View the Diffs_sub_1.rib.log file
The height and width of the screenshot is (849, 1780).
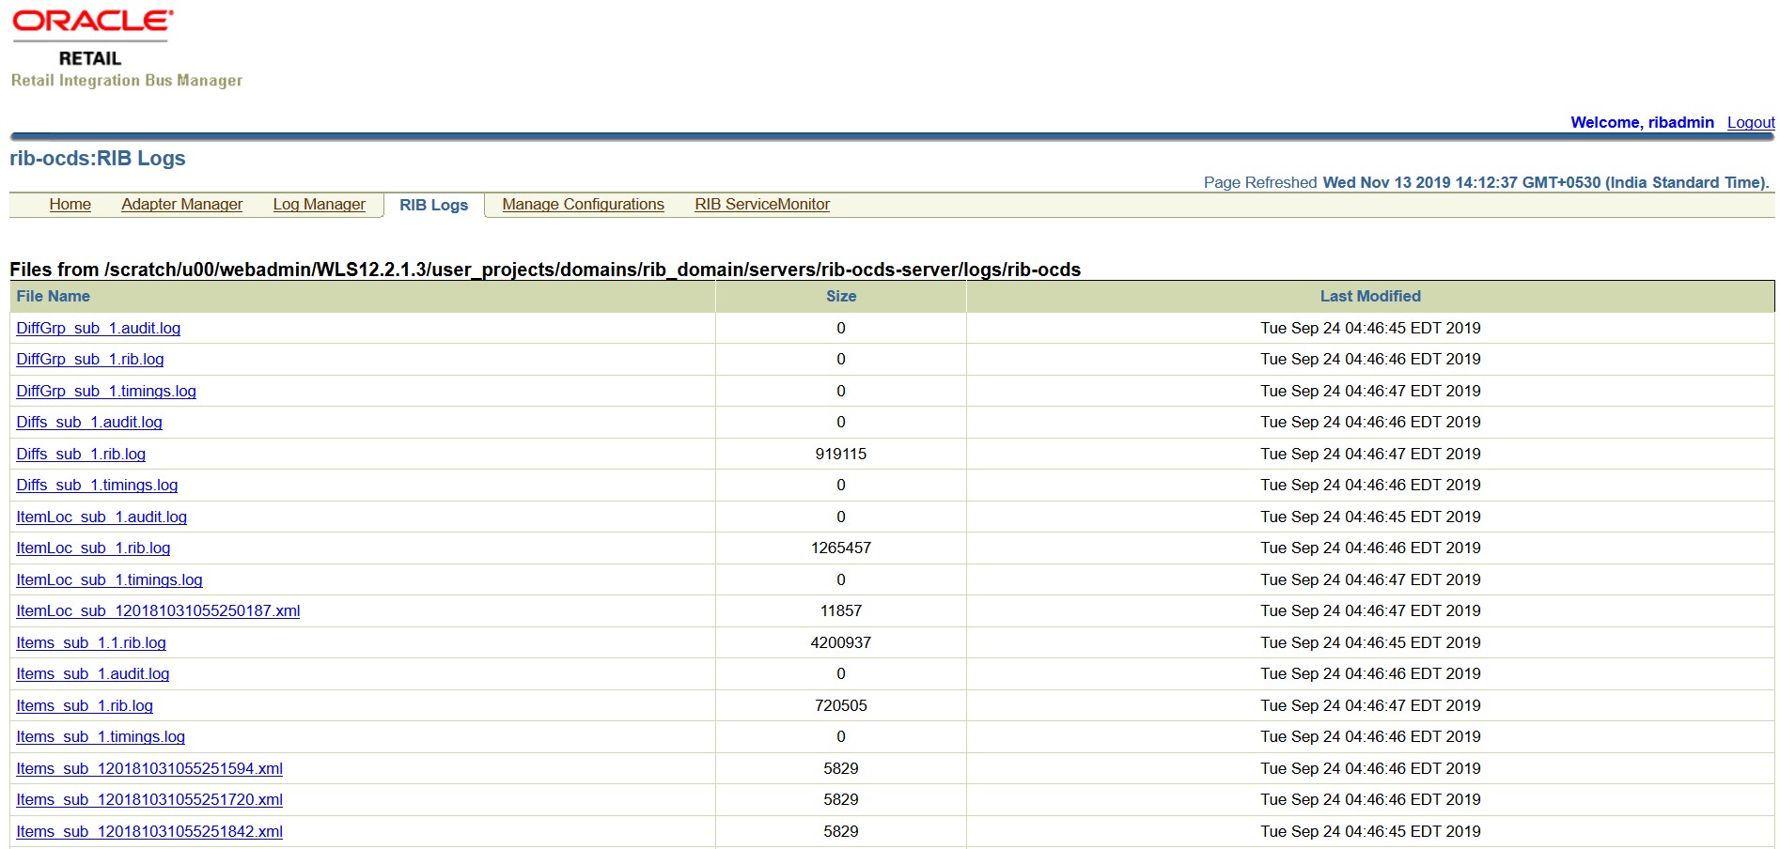pos(80,454)
